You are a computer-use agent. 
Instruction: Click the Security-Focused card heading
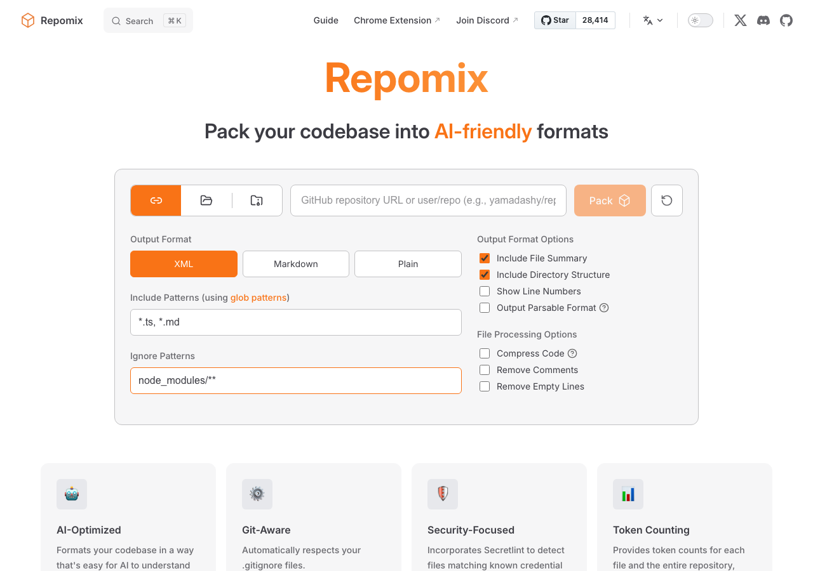tap(471, 530)
